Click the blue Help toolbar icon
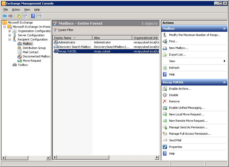The width and height of the screenshot is (229, 167). pos(33,16)
